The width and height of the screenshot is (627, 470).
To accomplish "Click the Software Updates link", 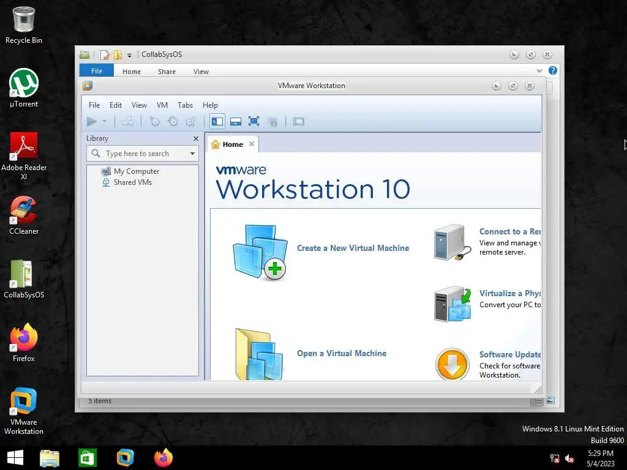I will point(510,354).
